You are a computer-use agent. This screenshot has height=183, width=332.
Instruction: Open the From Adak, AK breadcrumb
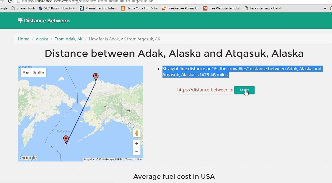68,39
